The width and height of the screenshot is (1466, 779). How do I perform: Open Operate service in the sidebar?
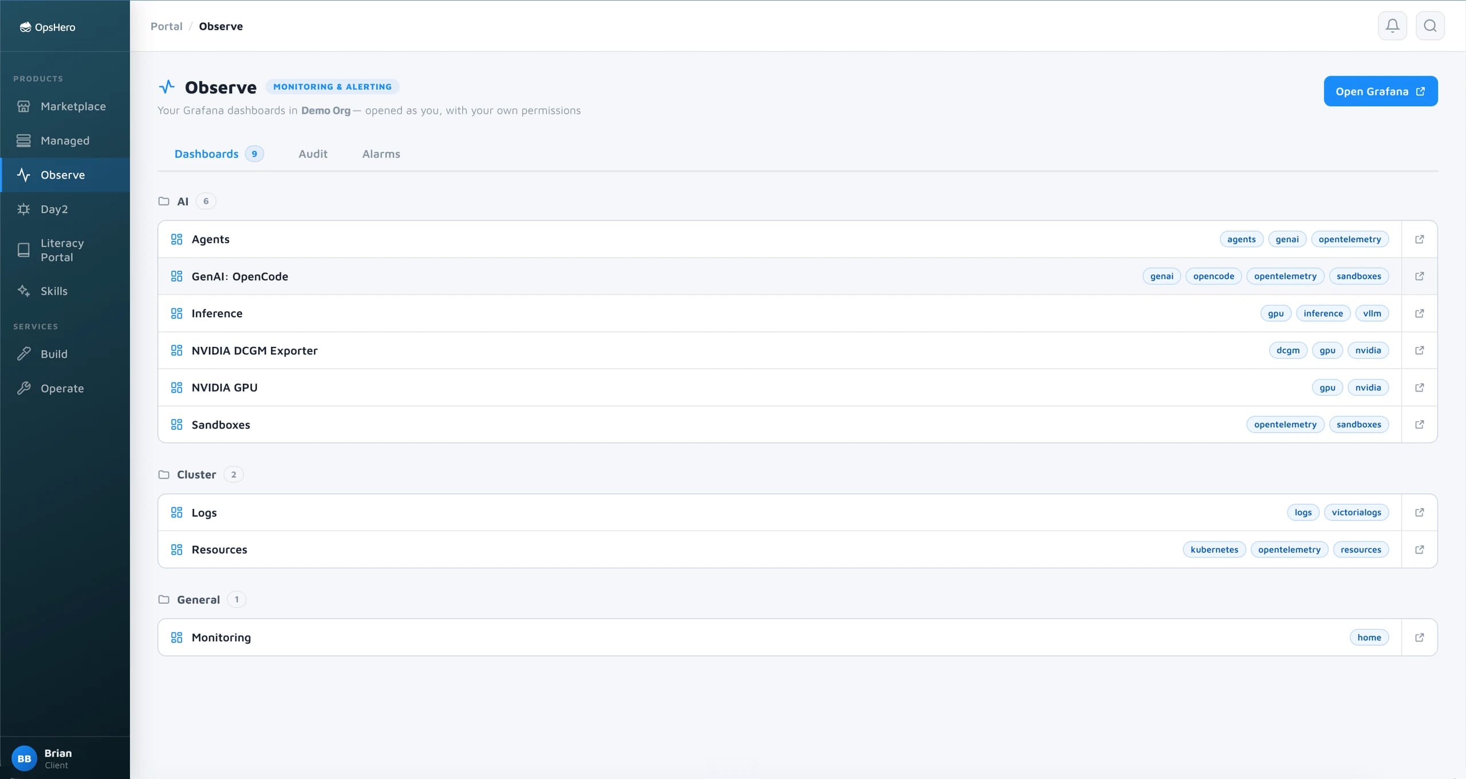point(65,389)
